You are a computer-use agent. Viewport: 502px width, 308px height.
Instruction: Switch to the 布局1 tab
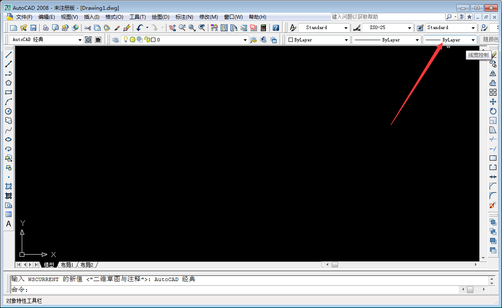[x=67, y=264]
